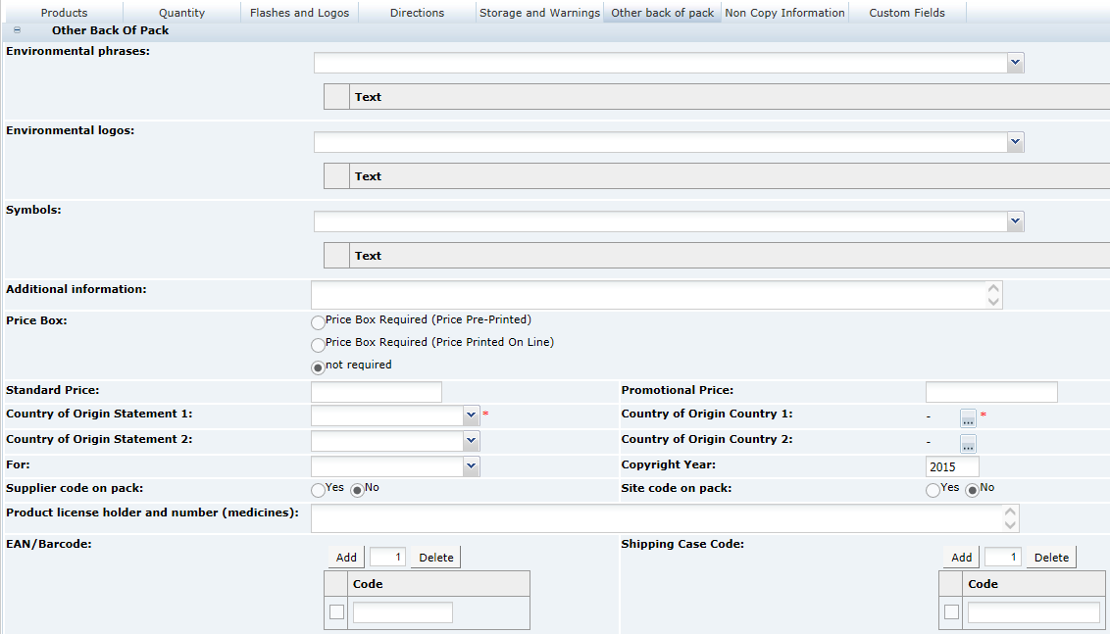The width and height of the screenshot is (1110, 634).
Task: Select Price Box Required (Price Printed On Line)
Action: click(319, 344)
